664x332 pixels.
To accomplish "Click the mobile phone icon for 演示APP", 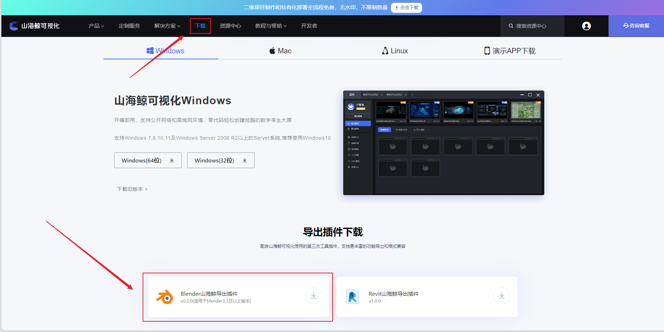I will click(x=487, y=51).
